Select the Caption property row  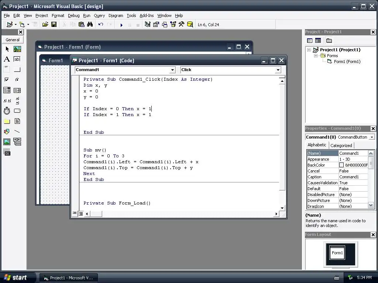click(337, 177)
